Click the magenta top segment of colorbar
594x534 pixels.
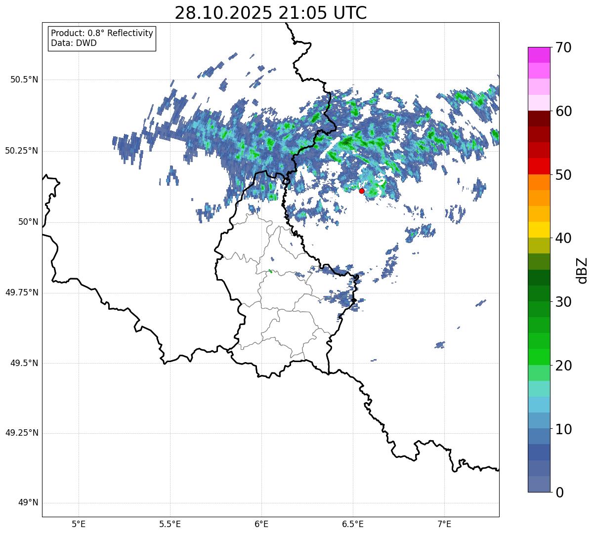(x=539, y=55)
